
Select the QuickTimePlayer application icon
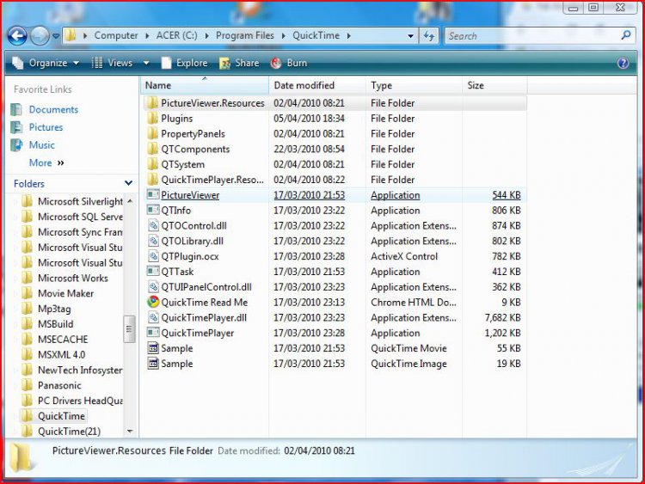(153, 333)
